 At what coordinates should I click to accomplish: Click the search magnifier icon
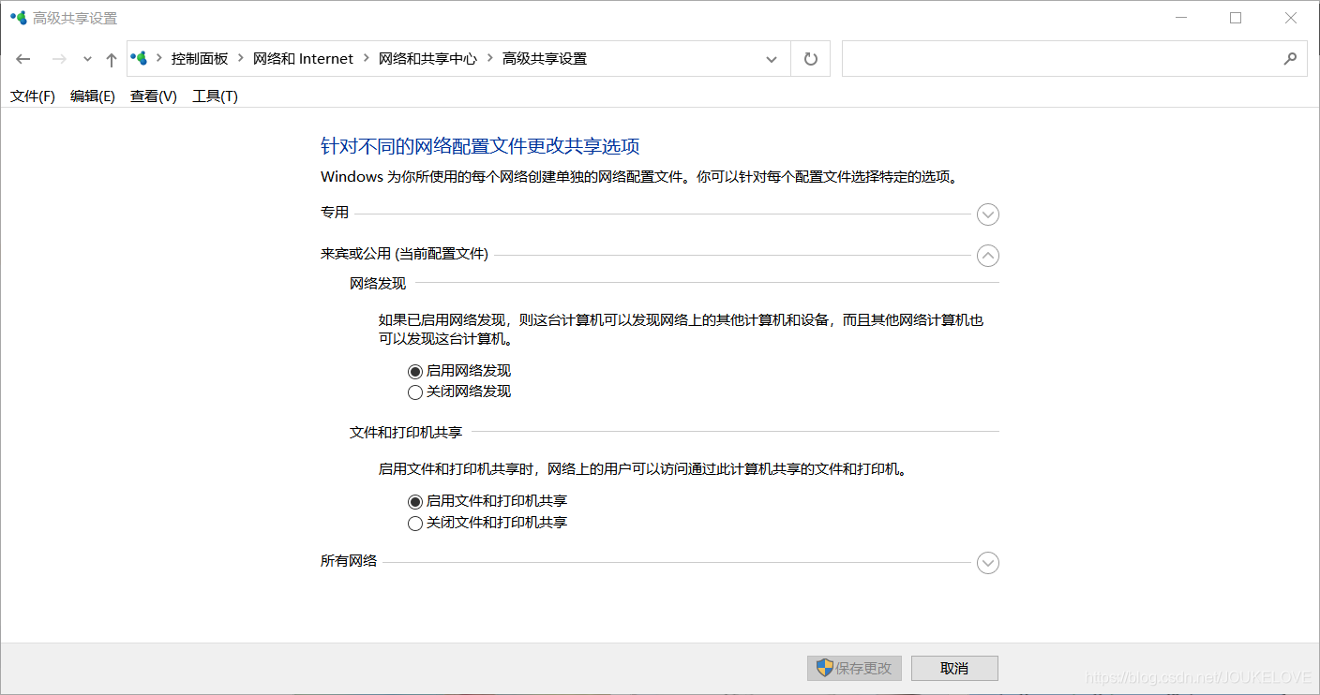(1290, 58)
